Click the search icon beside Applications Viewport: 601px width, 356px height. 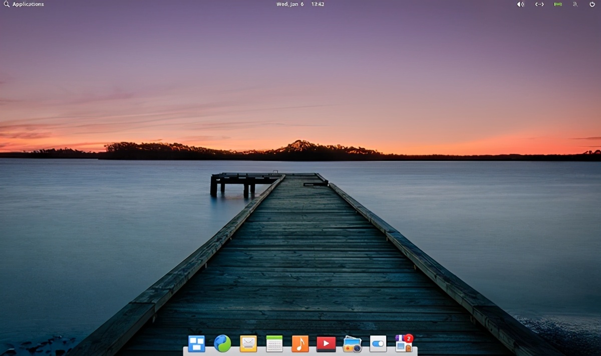(x=7, y=4)
